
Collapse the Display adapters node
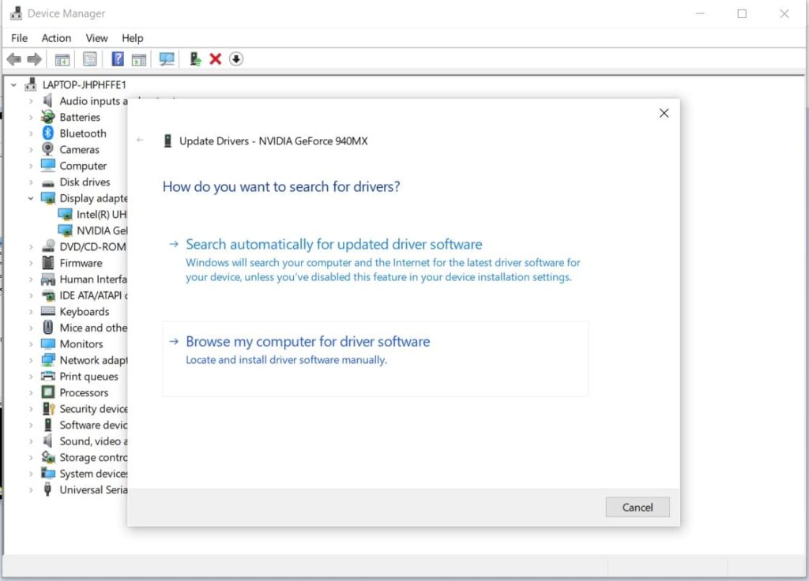click(x=31, y=198)
